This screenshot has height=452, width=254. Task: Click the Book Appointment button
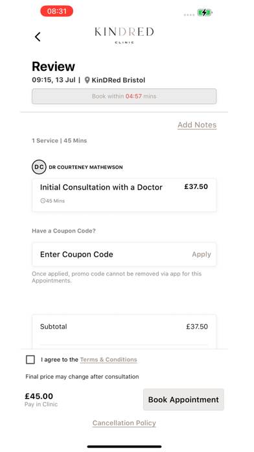(183, 399)
